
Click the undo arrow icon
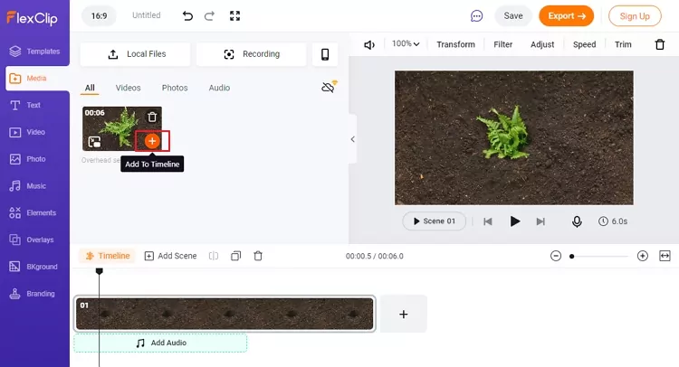187,16
